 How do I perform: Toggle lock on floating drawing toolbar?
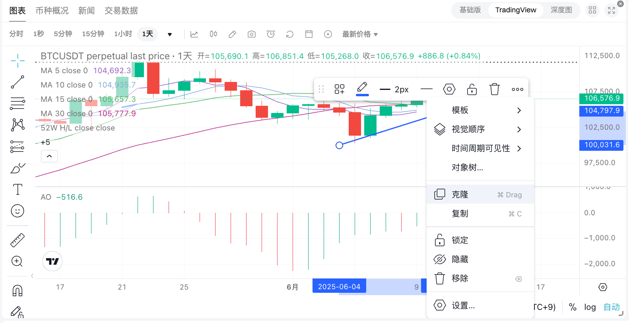tap(472, 89)
